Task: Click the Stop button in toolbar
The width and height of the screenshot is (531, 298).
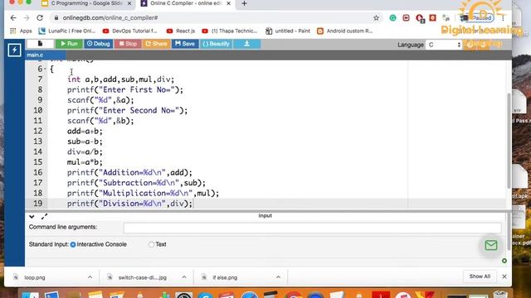Action: point(128,44)
